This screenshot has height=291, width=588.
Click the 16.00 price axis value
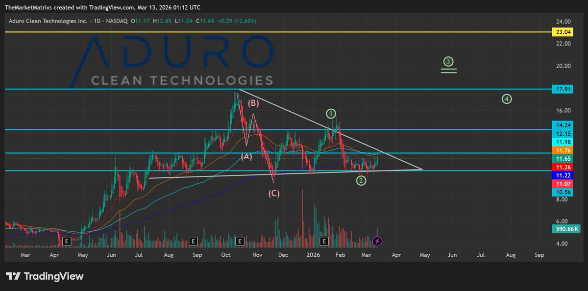coord(563,111)
